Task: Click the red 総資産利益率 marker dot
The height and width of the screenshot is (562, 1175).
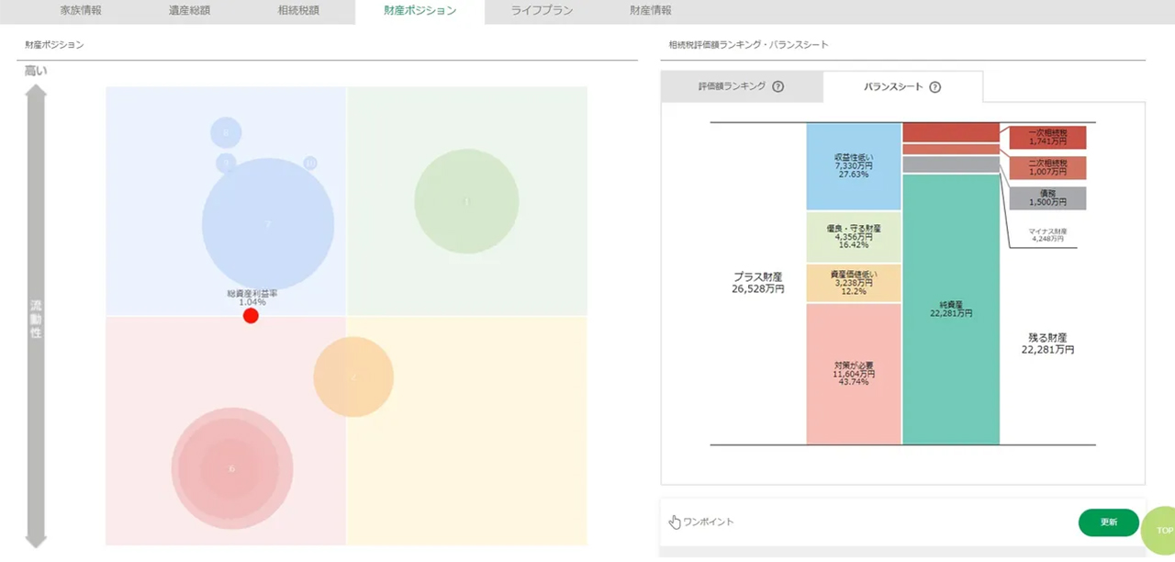Action: (x=251, y=316)
